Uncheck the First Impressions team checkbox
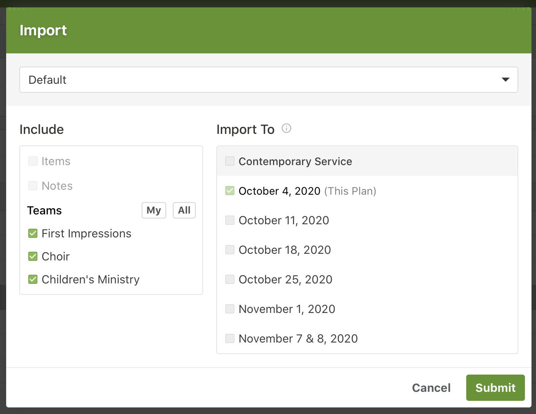536x414 pixels. click(x=33, y=234)
